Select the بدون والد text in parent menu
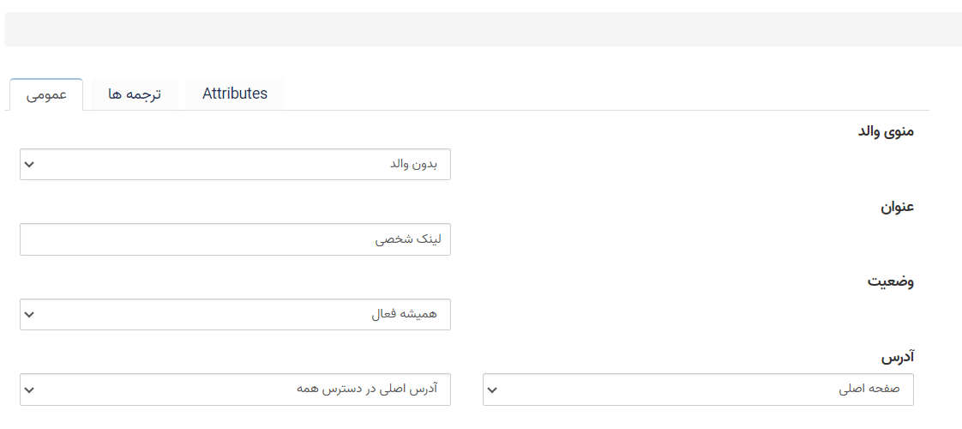 click(413, 165)
